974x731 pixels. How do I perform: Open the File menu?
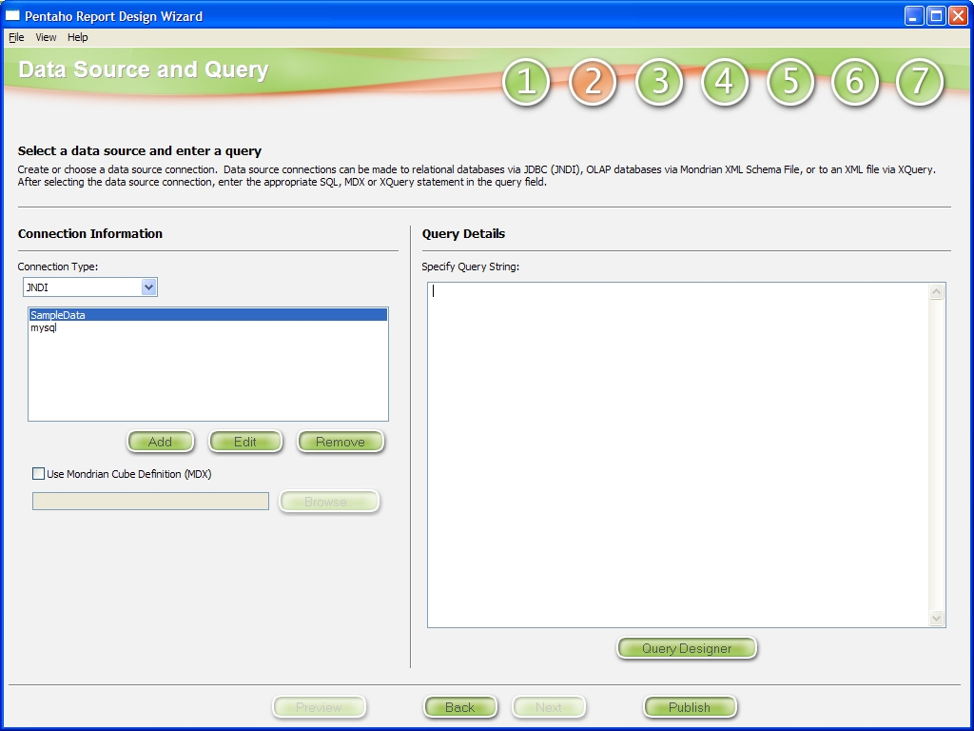pyautogui.click(x=16, y=37)
